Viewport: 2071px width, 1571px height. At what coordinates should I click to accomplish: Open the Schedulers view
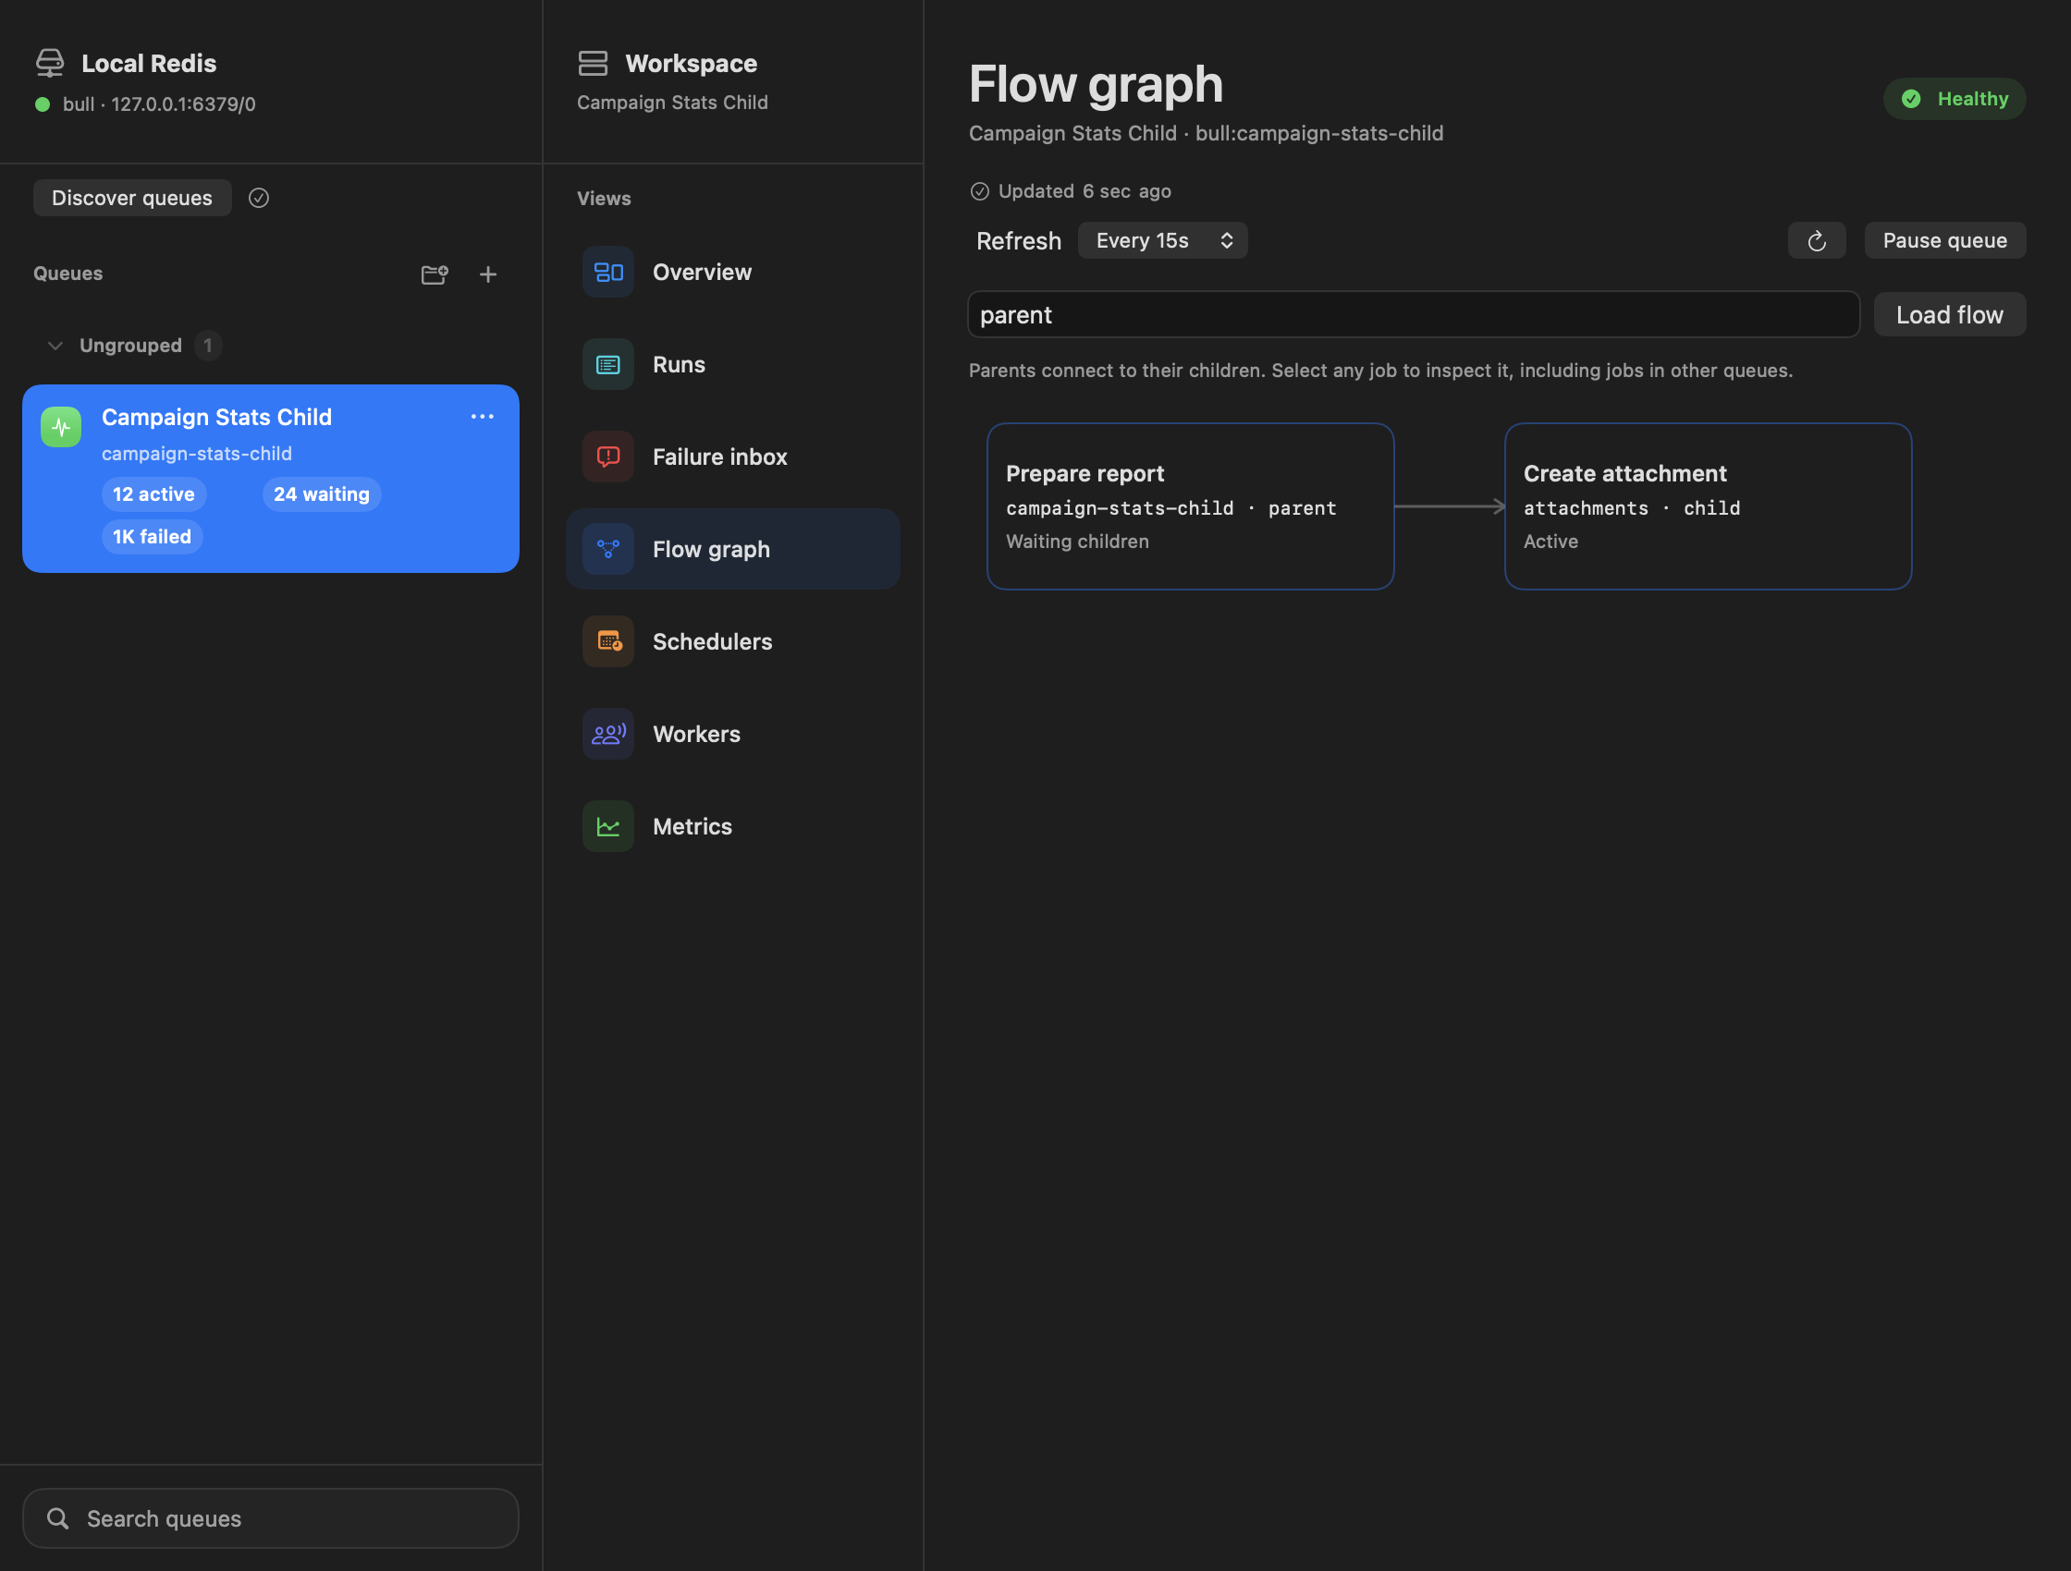pos(733,642)
